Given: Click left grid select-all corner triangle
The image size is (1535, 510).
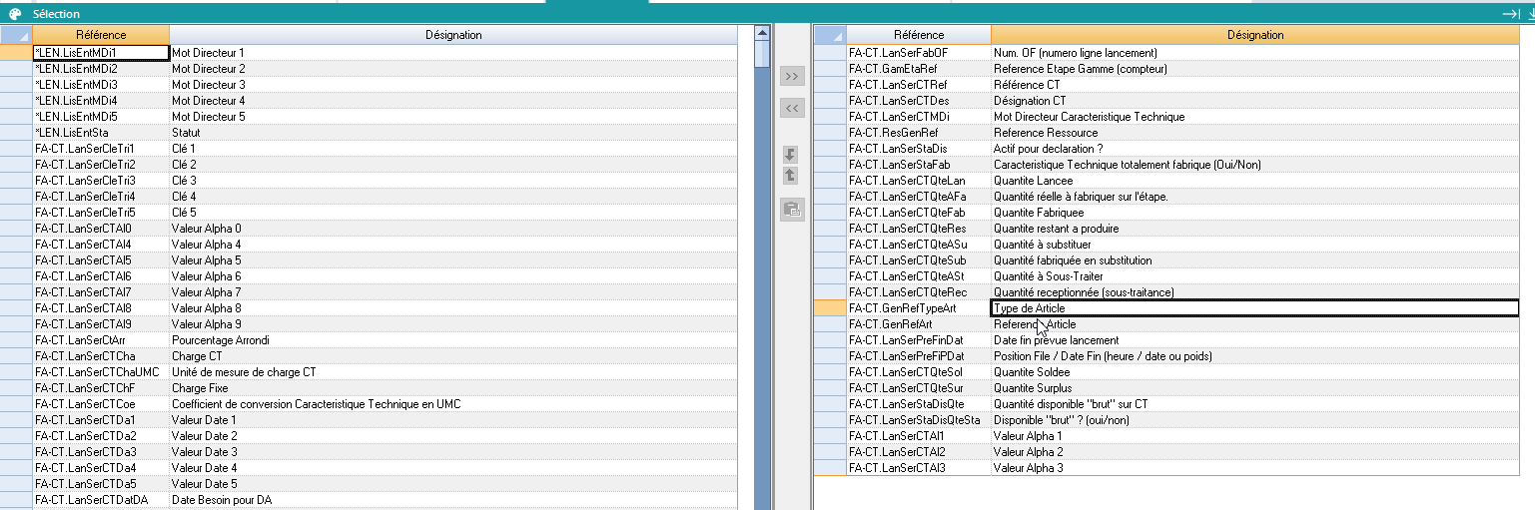Looking at the screenshot, I should click(x=16, y=35).
